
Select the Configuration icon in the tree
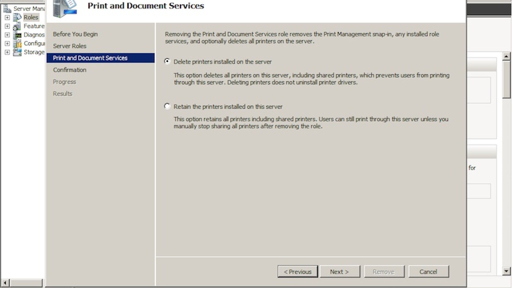18,43
